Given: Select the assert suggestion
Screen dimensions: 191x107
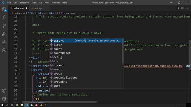Looking at the screenshot, I should 86,41.
